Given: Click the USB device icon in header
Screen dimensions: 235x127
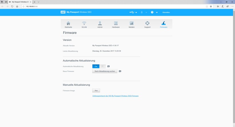Looking at the screenshot, I should 132,12.
